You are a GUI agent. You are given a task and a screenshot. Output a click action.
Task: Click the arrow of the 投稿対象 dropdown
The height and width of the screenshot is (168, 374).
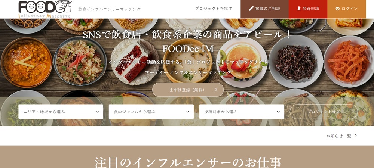point(278,112)
